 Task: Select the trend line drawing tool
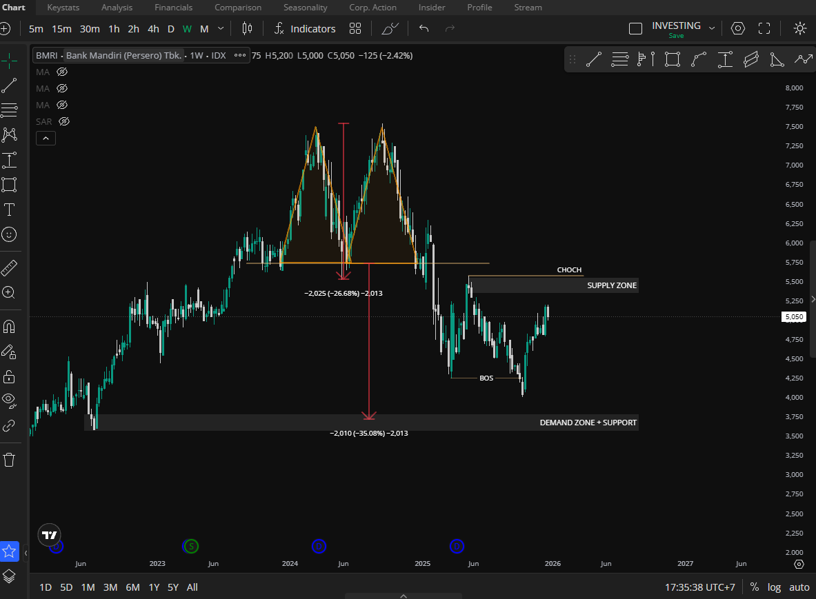tap(9, 85)
